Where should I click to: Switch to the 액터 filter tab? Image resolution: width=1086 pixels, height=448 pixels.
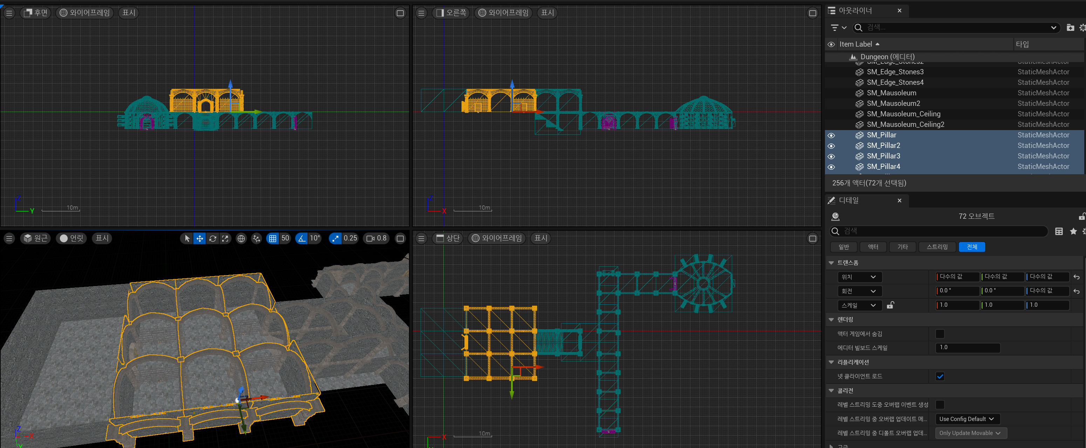click(873, 247)
